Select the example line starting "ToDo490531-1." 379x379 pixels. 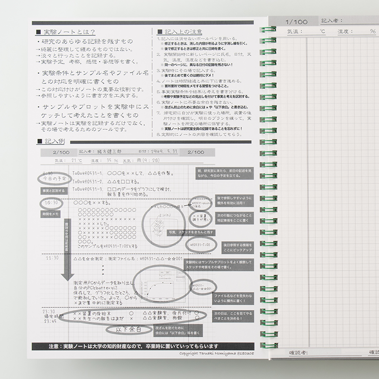coord(123,173)
